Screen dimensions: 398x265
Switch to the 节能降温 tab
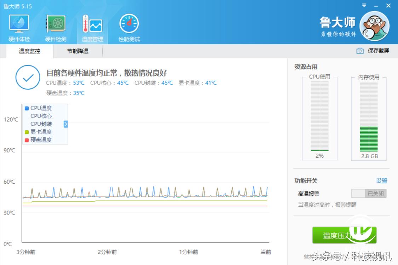tap(77, 51)
